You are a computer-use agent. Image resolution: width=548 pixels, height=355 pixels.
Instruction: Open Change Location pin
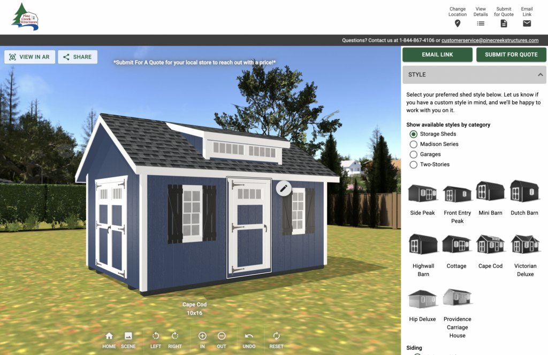click(458, 23)
